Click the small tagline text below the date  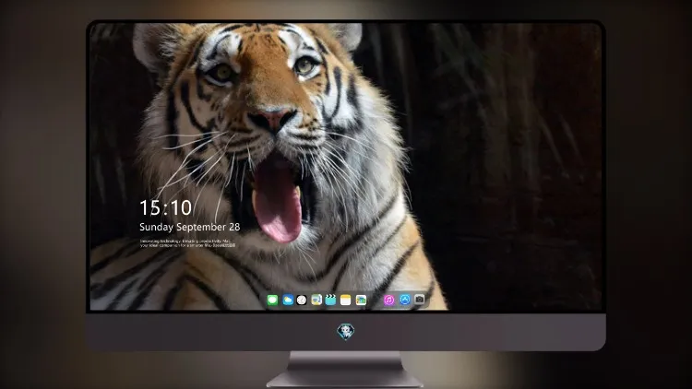tap(187, 243)
